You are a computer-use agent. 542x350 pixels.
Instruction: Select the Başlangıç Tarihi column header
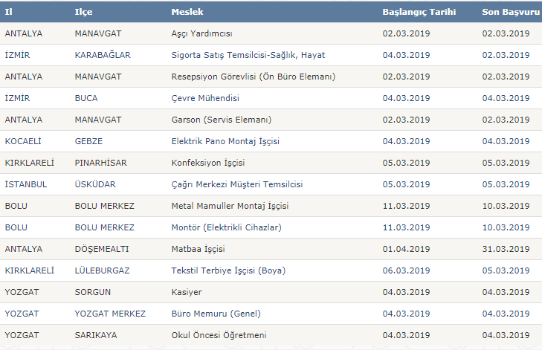[419, 12]
